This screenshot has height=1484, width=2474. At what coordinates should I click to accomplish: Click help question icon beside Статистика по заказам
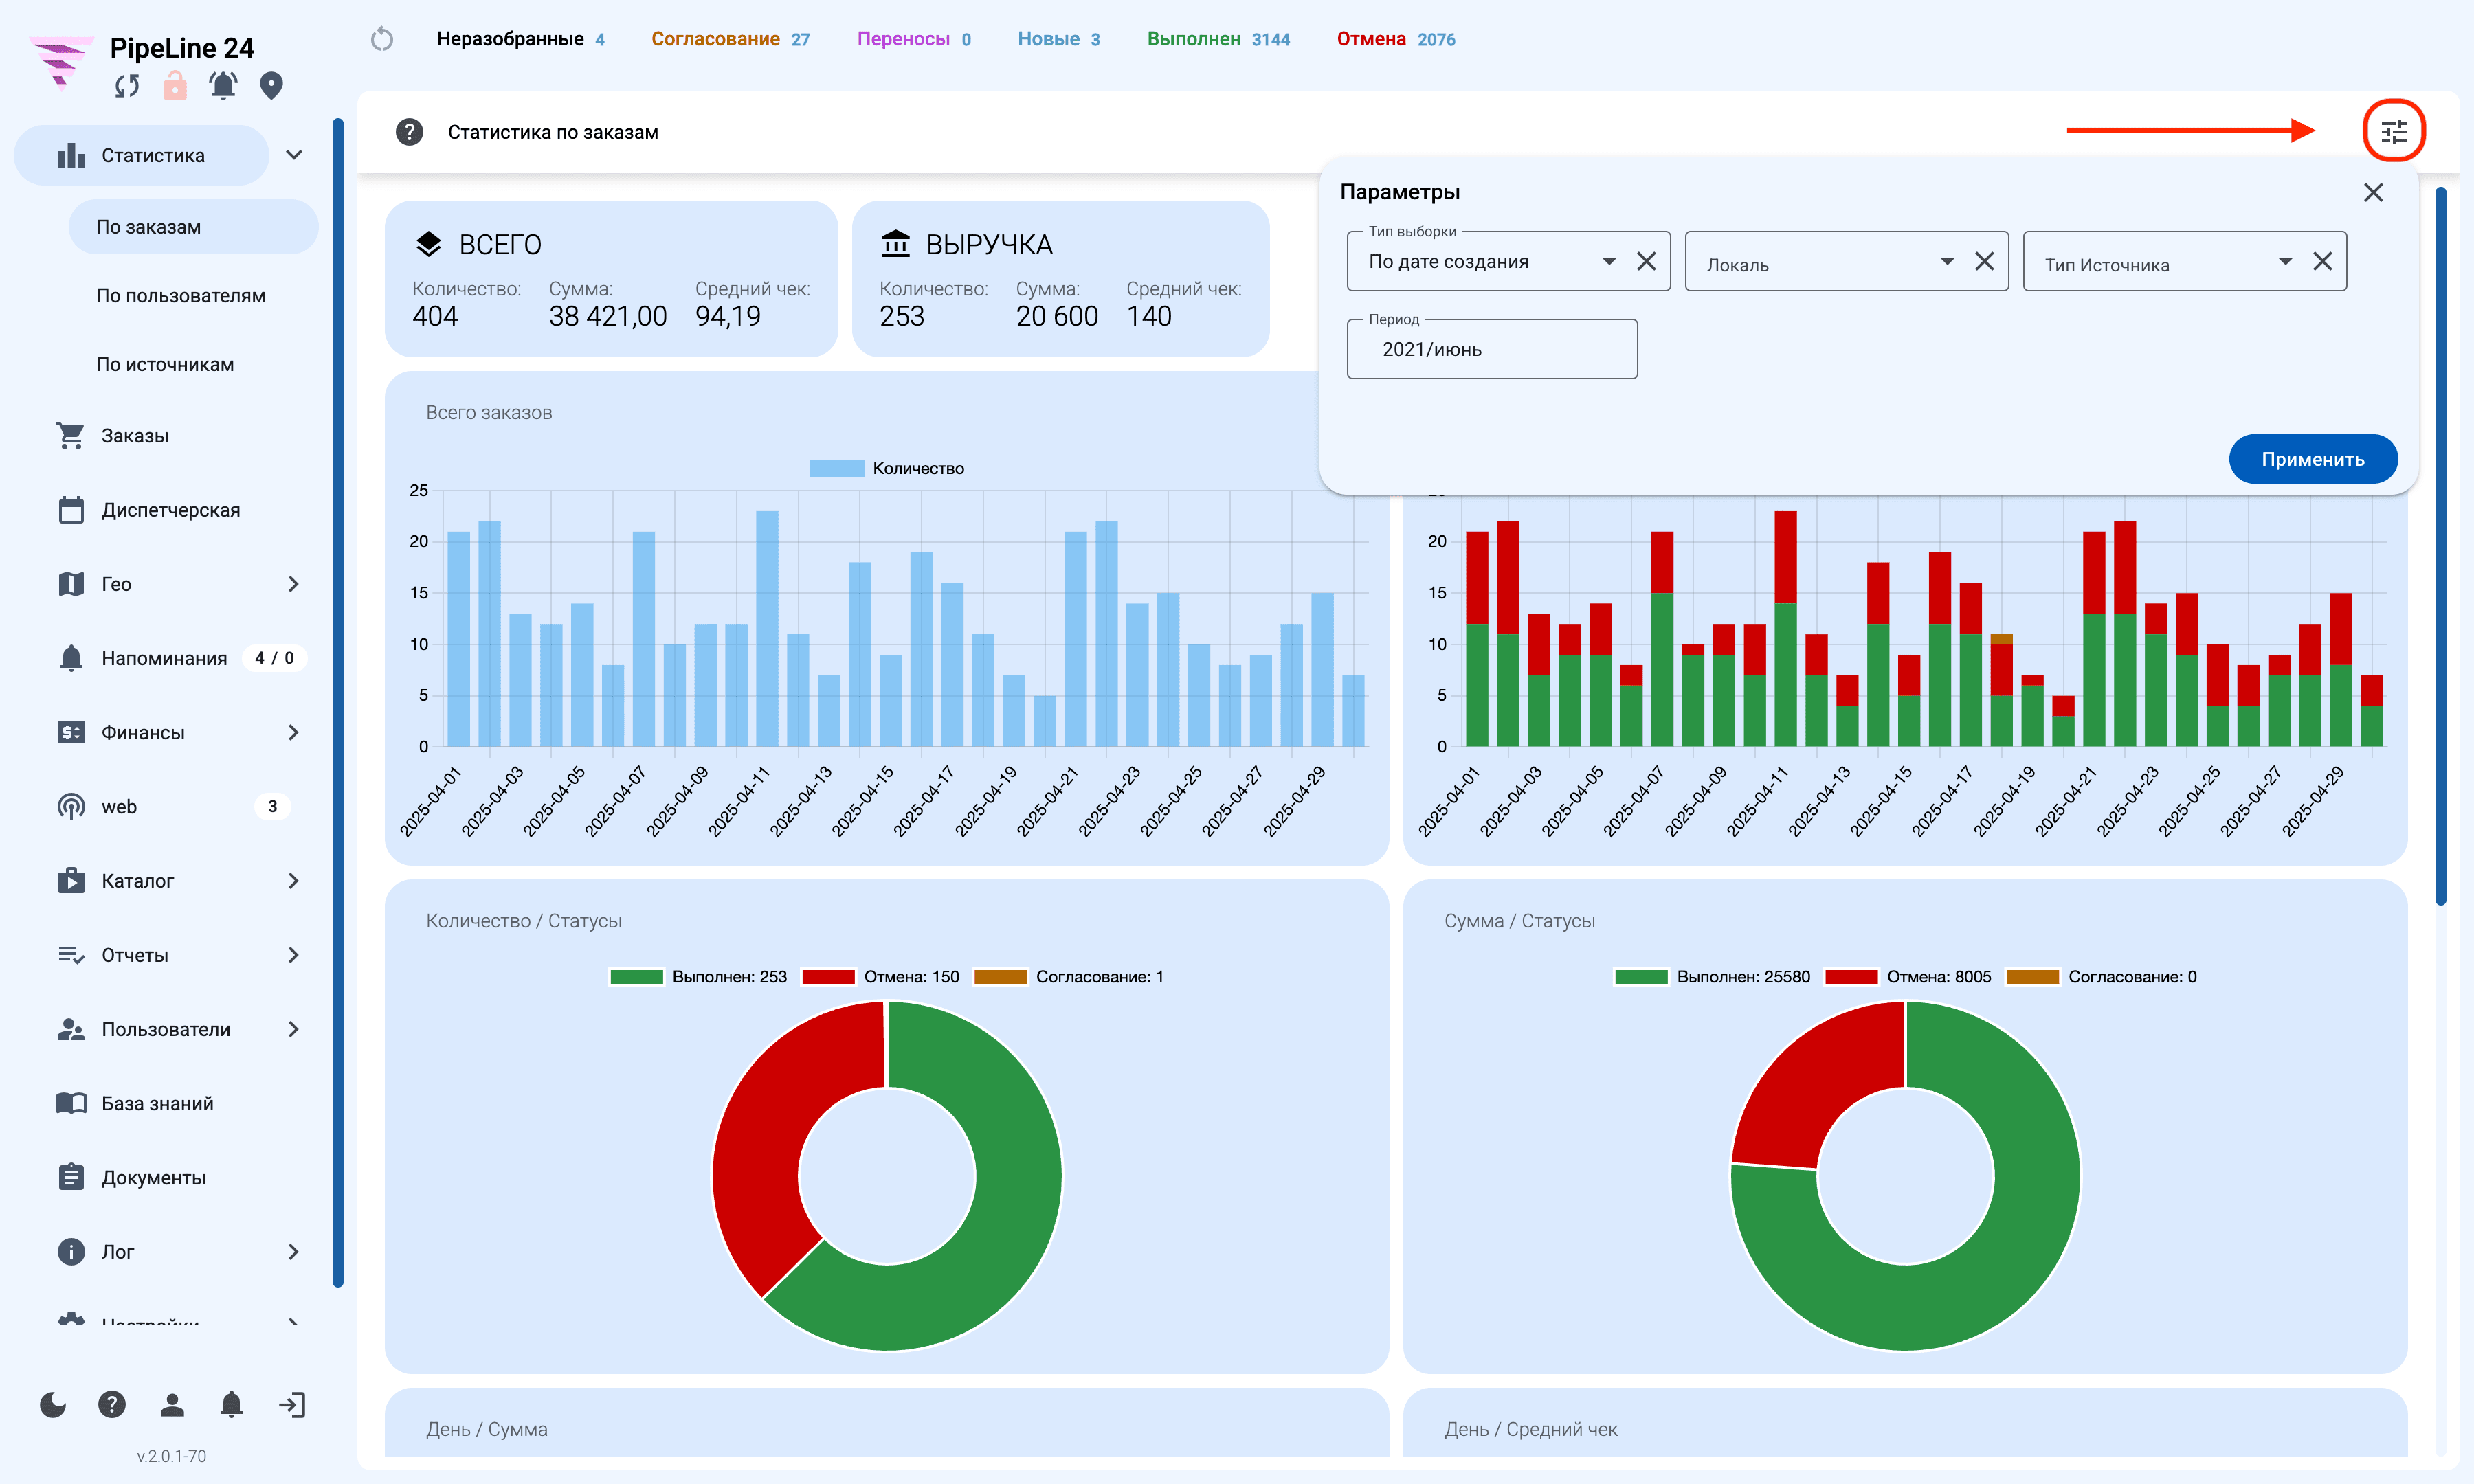[409, 132]
